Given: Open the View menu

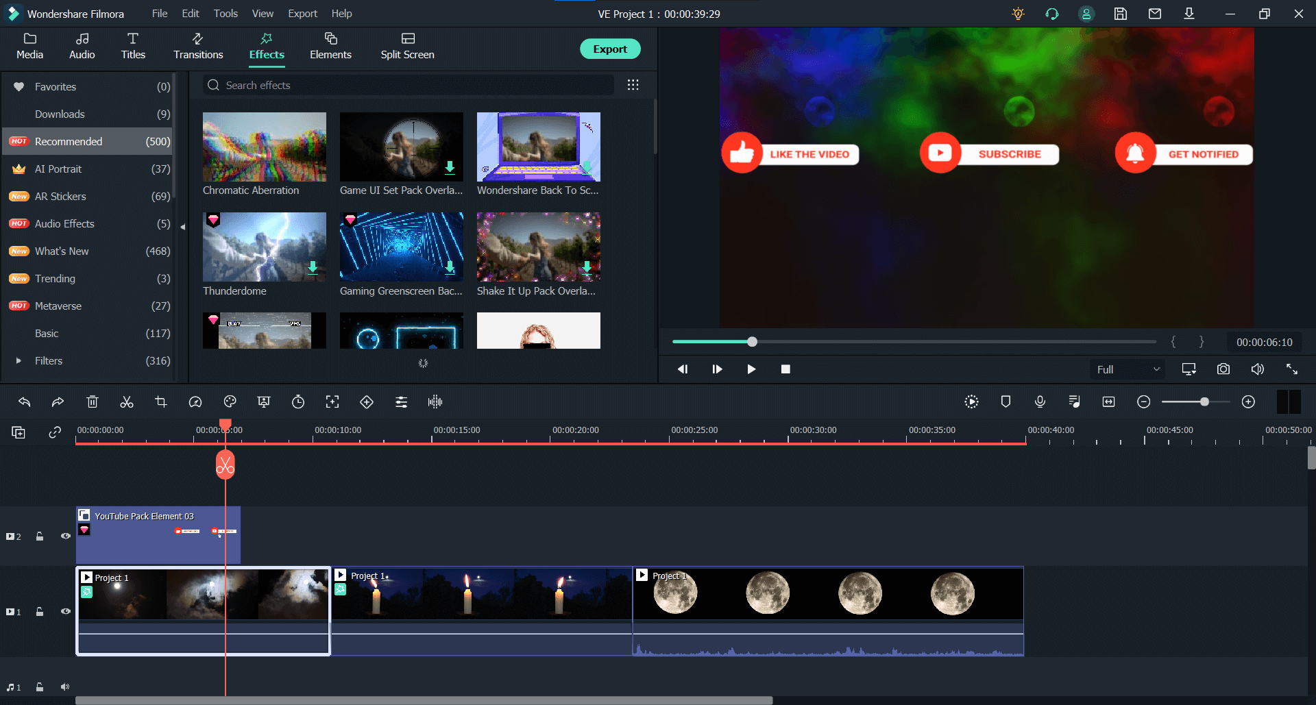Looking at the screenshot, I should [x=263, y=14].
